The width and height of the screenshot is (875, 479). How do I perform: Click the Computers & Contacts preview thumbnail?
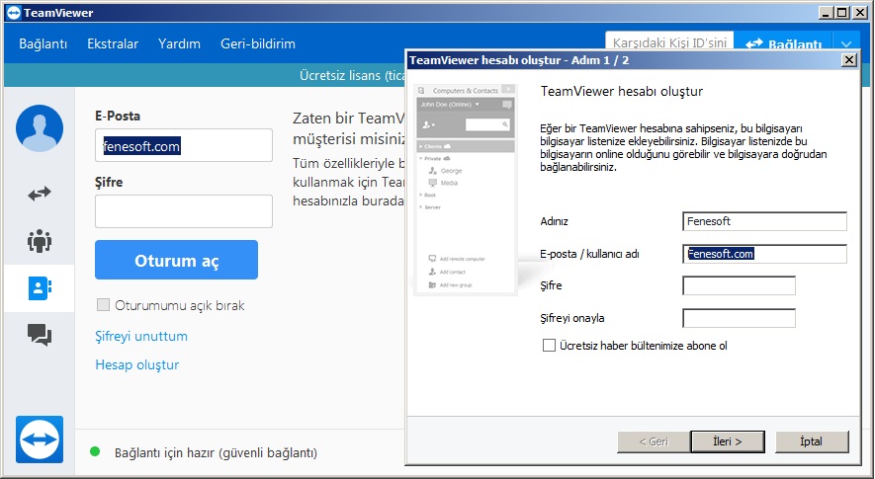click(x=466, y=190)
